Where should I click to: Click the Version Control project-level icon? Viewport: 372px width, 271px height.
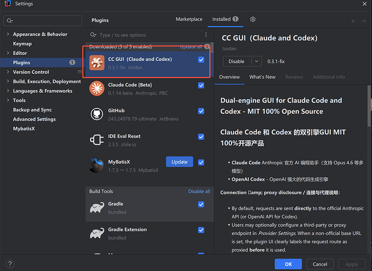pos(80,72)
